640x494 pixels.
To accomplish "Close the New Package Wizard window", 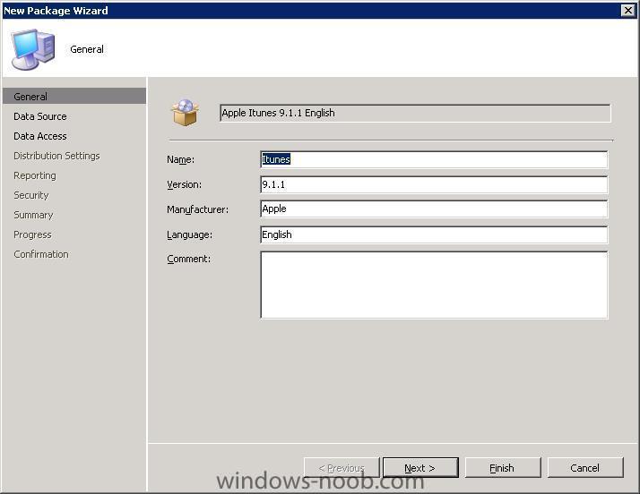I will tap(627, 10).
